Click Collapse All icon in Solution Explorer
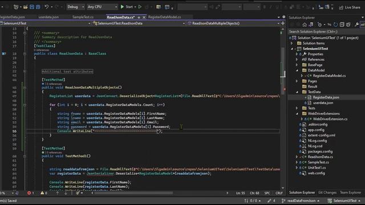The width and height of the screenshot is (365, 205). 342,24
